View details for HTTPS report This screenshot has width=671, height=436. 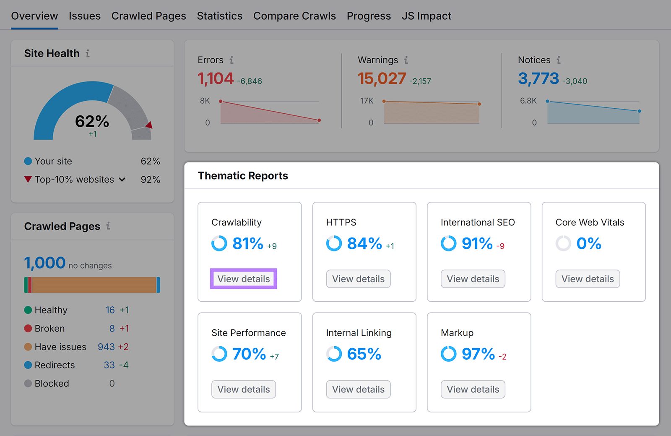(358, 279)
